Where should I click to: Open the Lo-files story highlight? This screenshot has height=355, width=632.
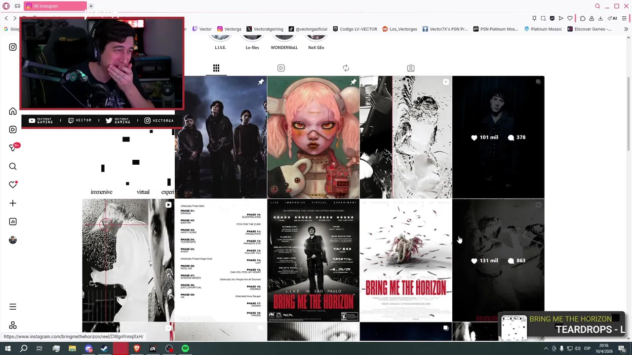pyautogui.click(x=252, y=42)
